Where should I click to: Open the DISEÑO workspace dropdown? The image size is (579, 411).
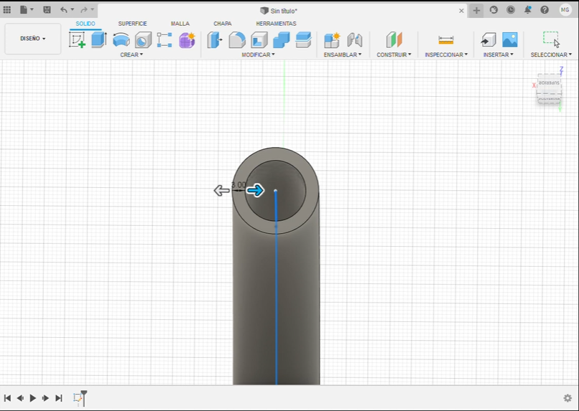(33, 38)
